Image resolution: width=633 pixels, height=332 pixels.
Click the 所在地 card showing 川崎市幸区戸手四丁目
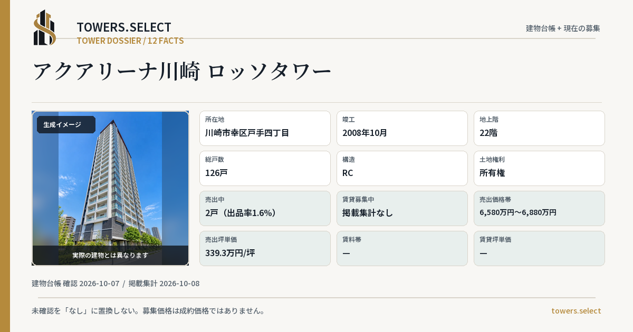(x=265, y=128)
